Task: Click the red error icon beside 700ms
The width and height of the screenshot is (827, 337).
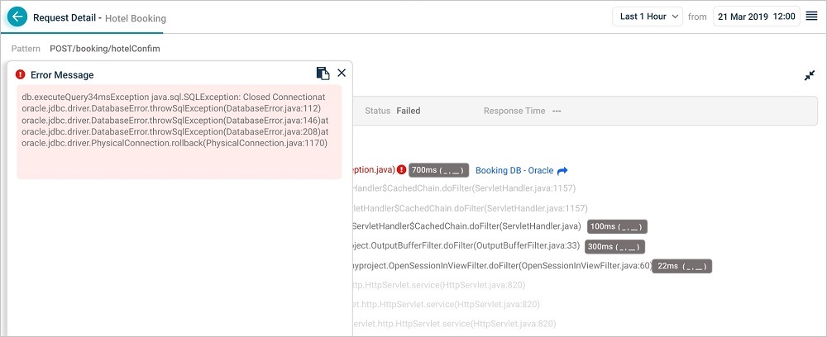Action: click(401, 170)
